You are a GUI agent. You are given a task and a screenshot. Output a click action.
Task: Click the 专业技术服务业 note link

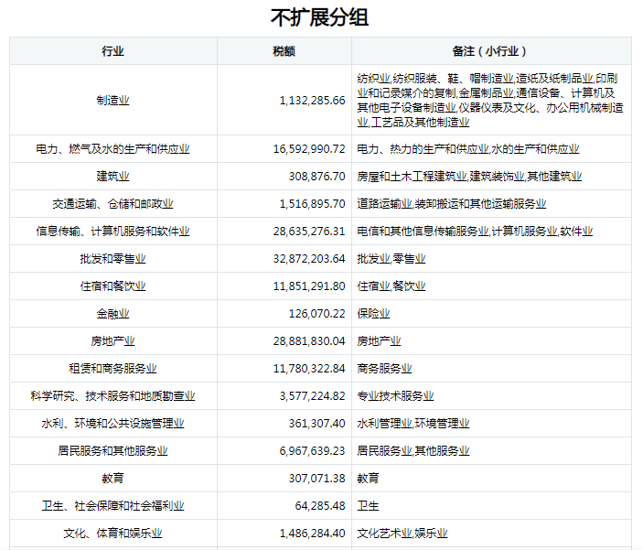[x=395, y=396]
